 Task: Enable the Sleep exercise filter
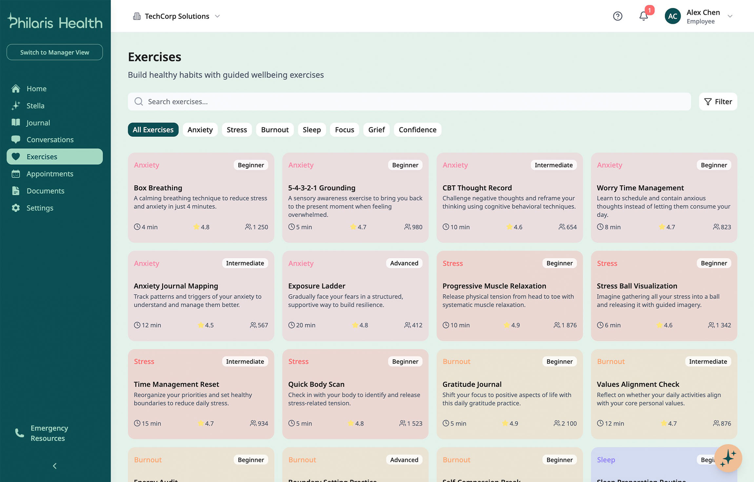[312, 130]
